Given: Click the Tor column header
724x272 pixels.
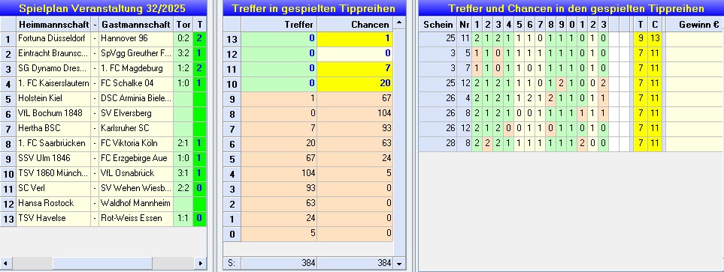Looking at the screenshot, I should pos(183,25).
